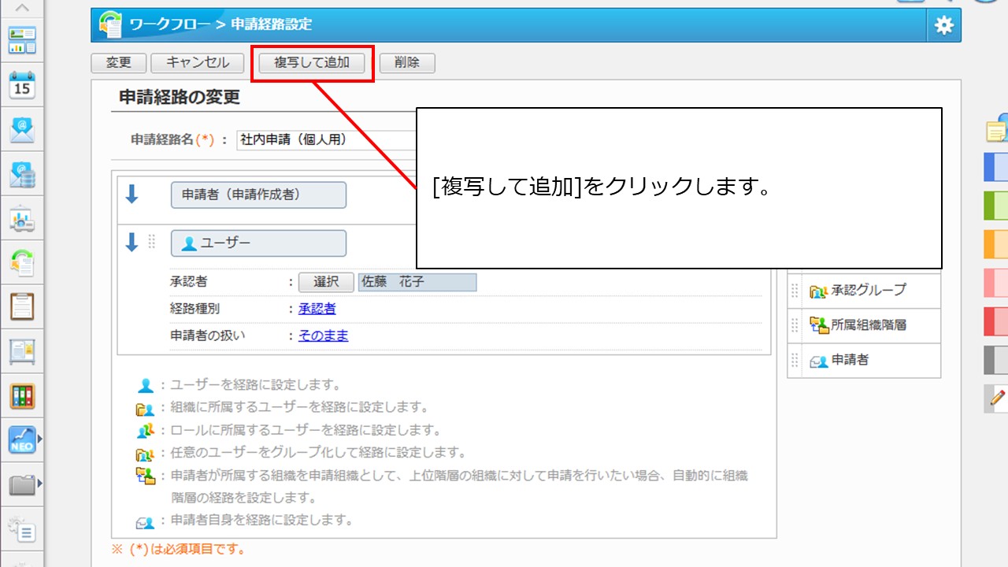
Task: Open the presentation chart icon in sidebar
Action: [x=22, y=218]
